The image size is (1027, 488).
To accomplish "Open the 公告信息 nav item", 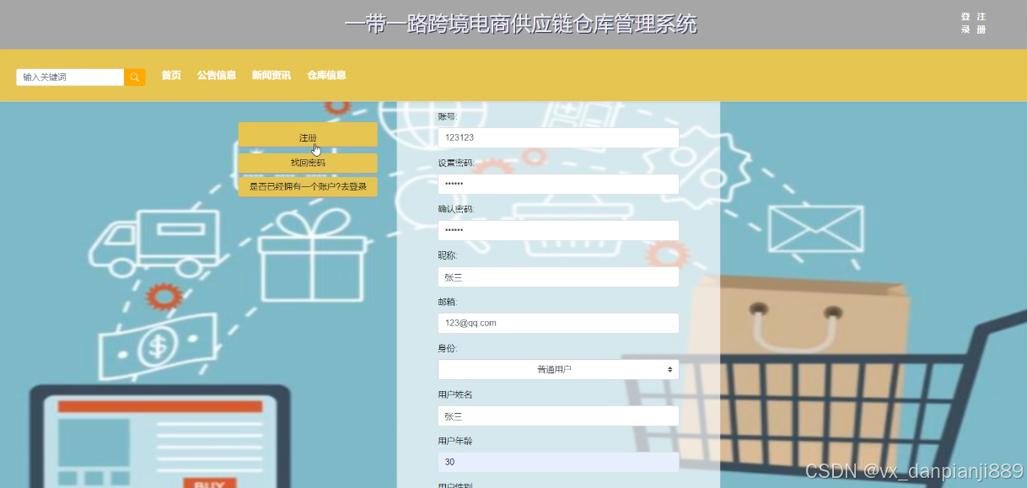I will coord(217,75).
